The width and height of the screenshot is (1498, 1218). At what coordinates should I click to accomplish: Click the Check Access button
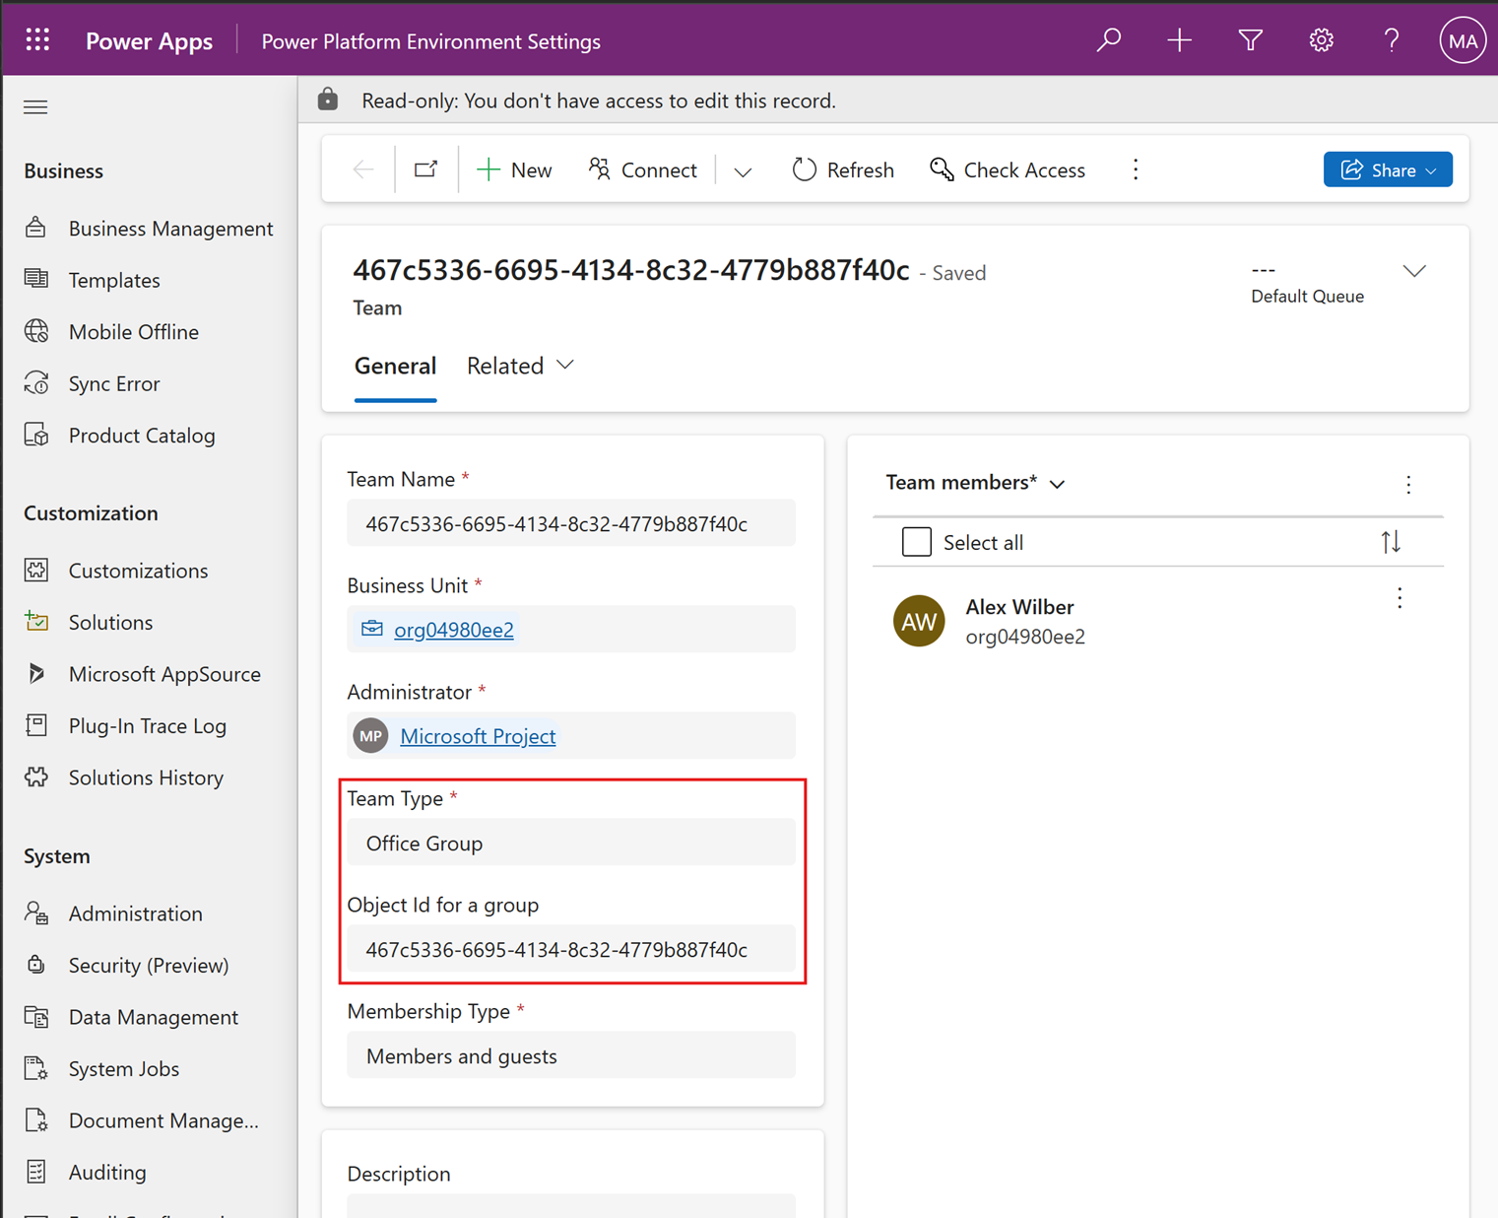(x=1008, y=169)
